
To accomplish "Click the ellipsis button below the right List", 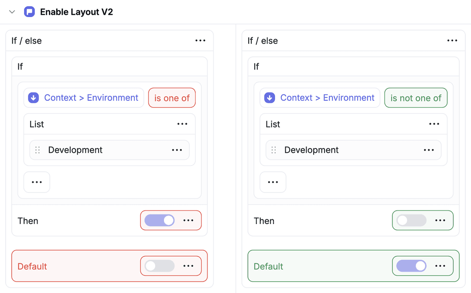I will pos(273,182).
